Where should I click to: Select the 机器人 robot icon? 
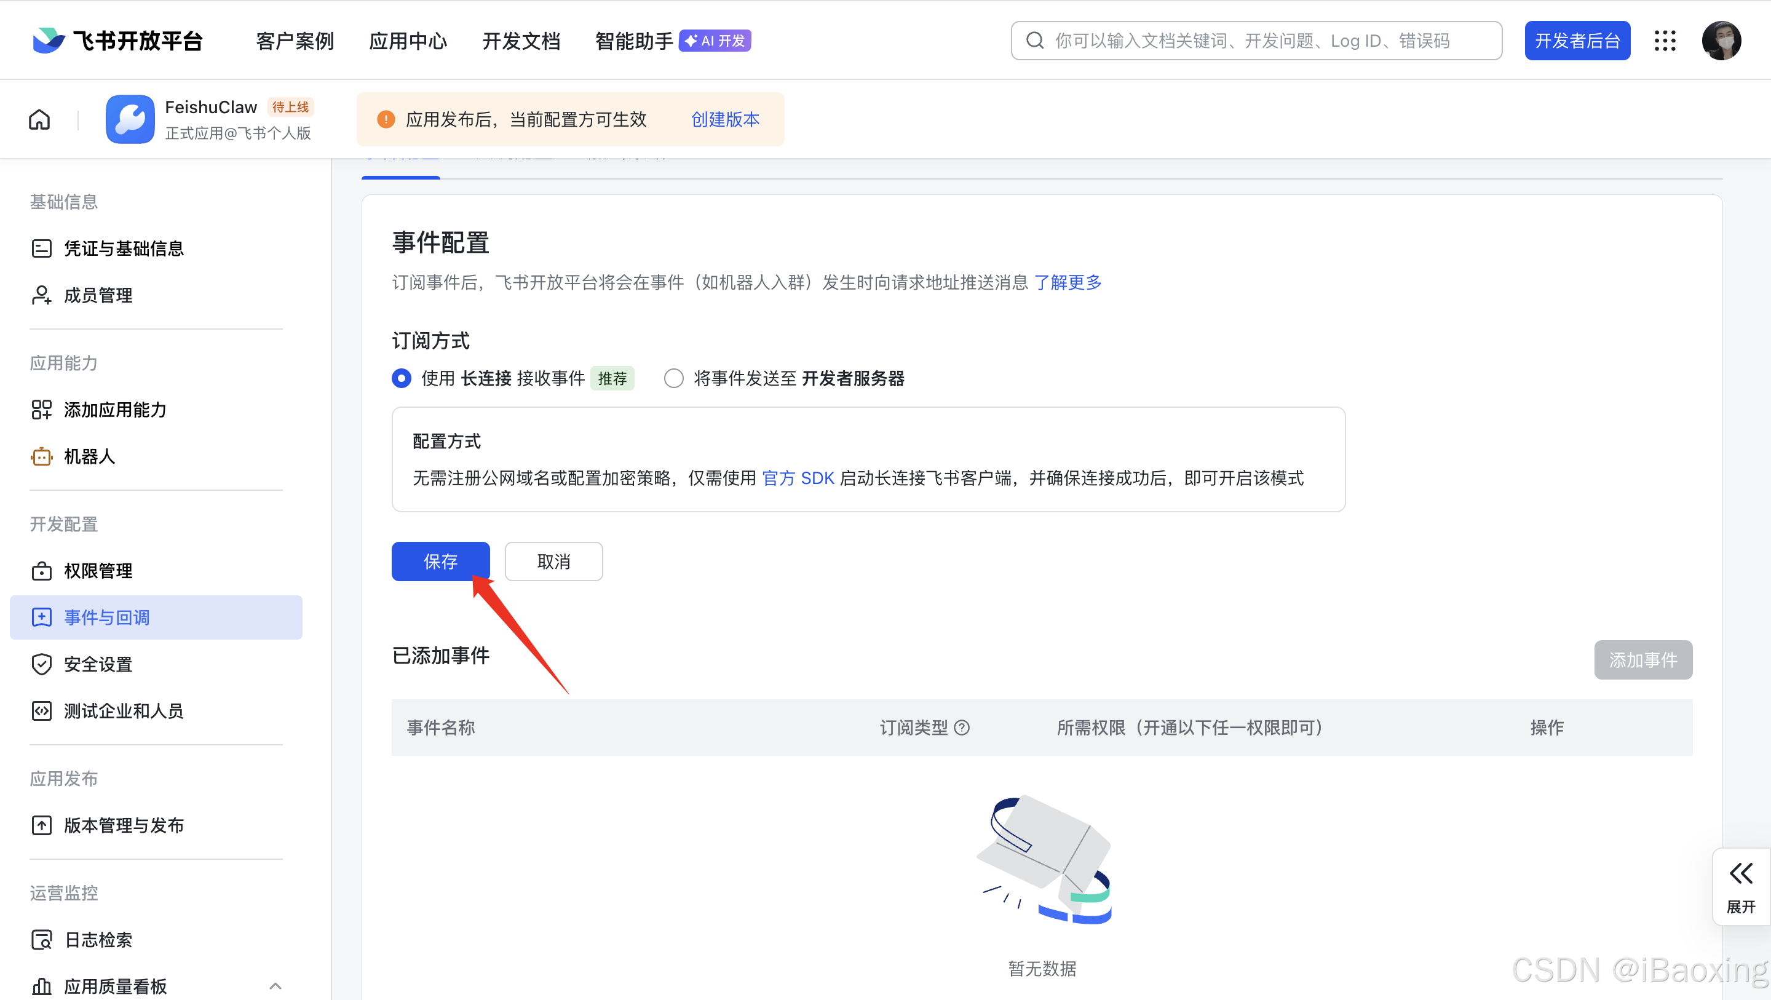pyautogui.click(x=41, y=456)
